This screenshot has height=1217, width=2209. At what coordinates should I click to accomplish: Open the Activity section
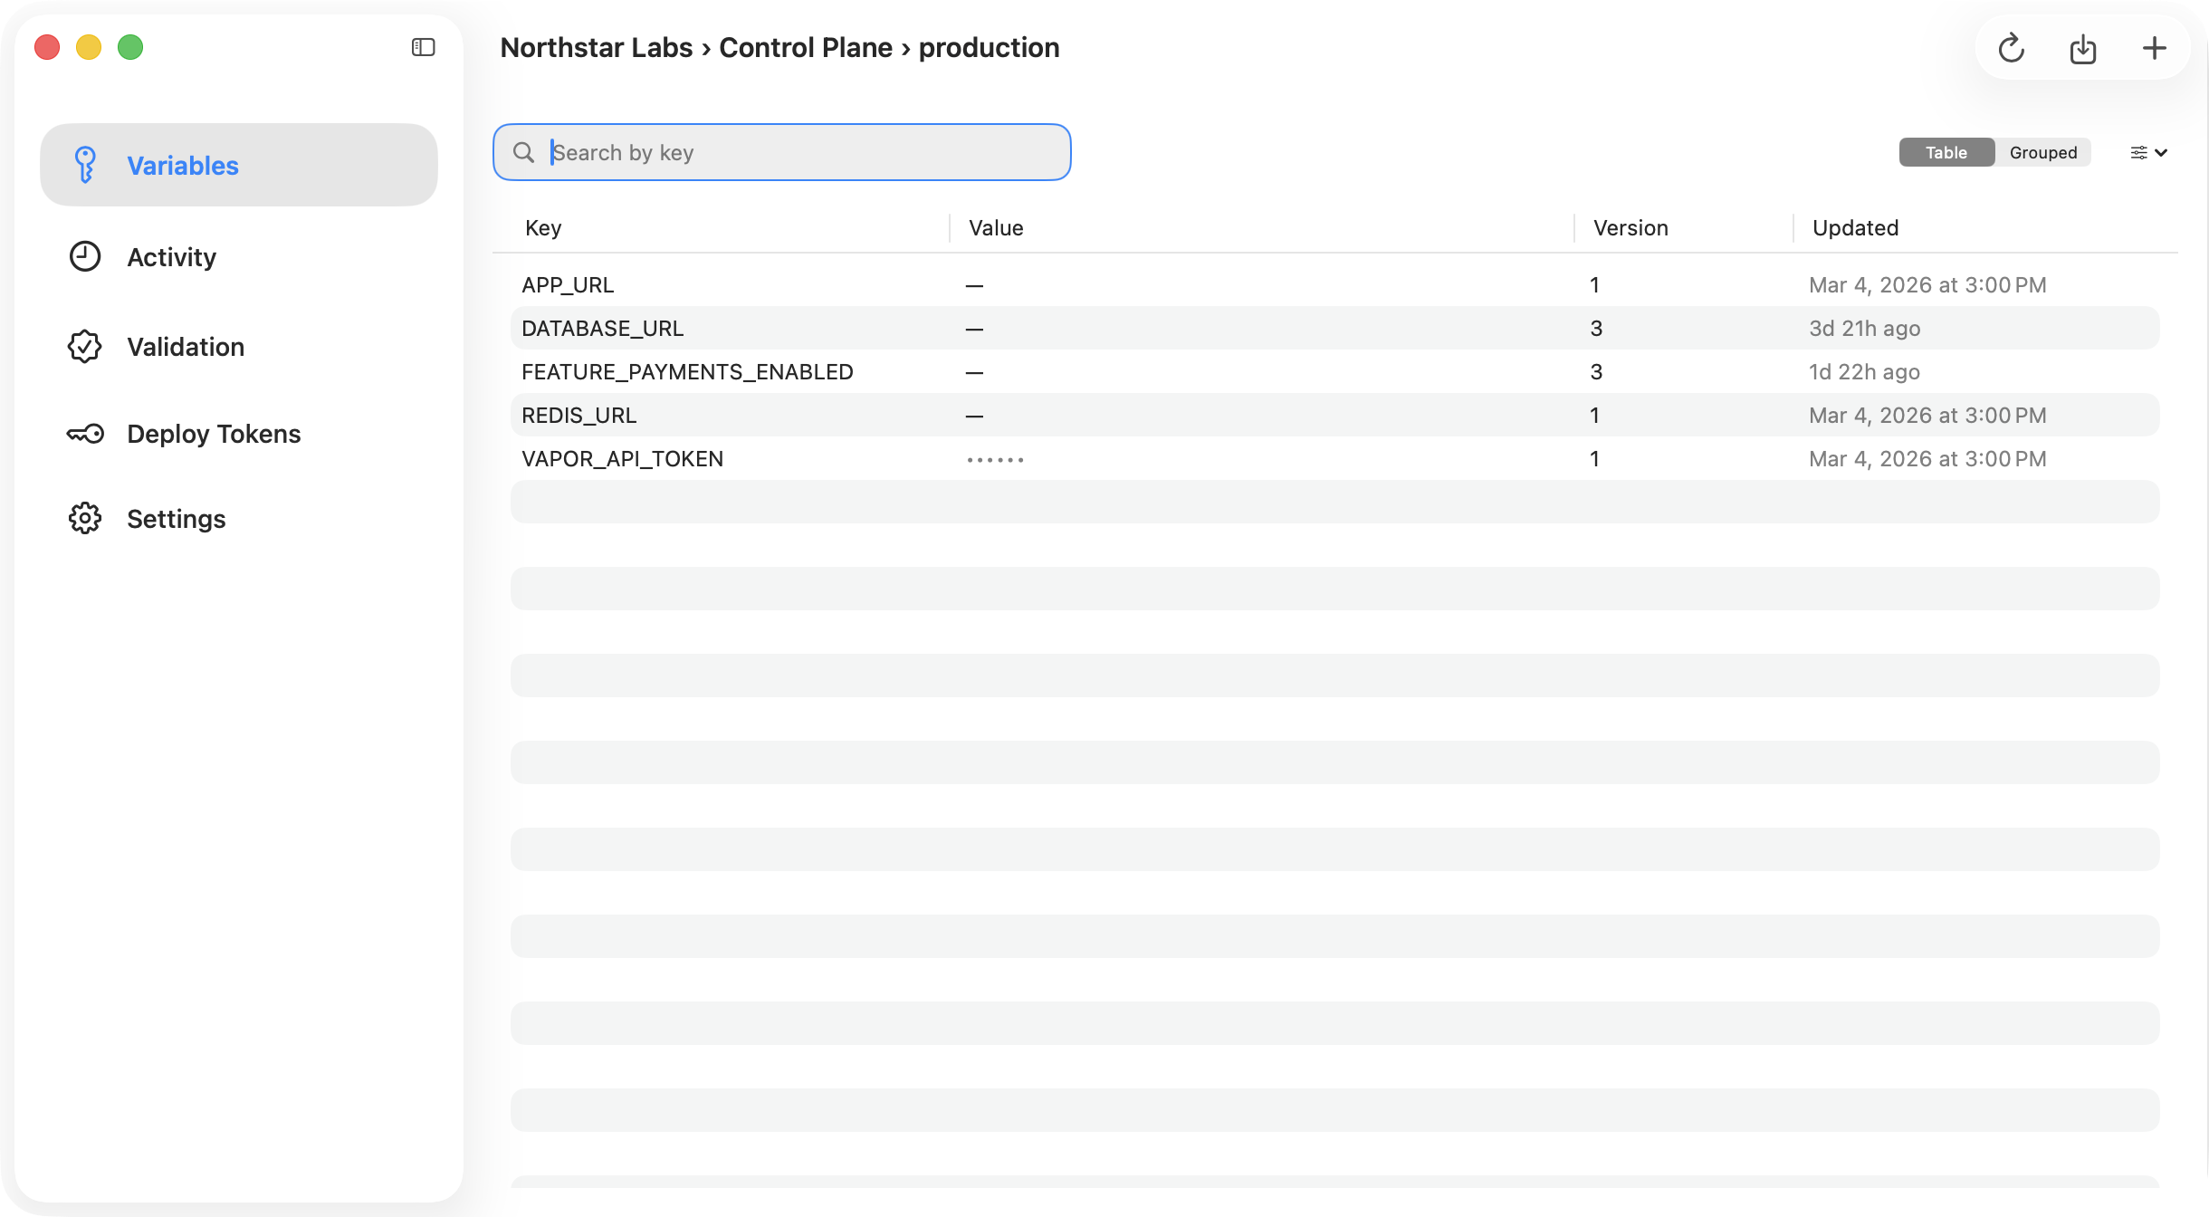[x=170, y=256]
